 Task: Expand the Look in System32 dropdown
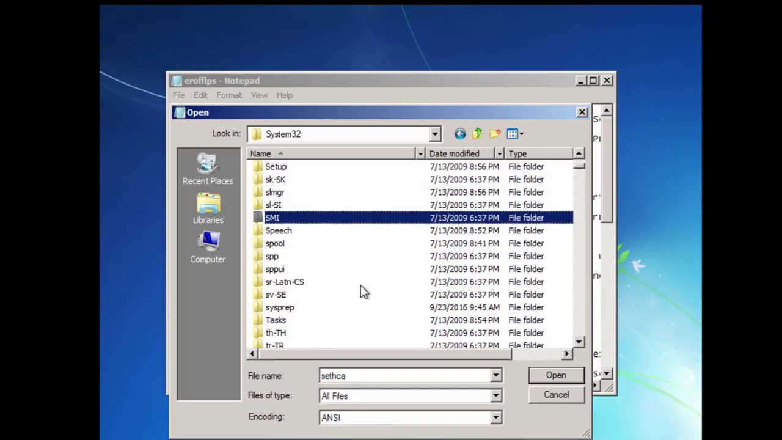434,134
